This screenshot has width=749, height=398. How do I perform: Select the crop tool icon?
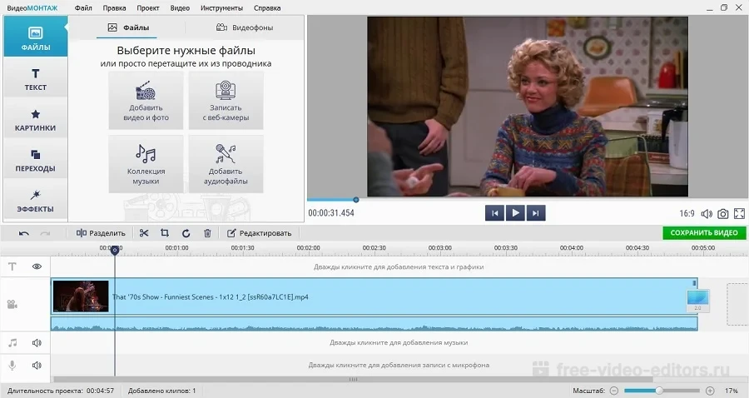(165, 233)
